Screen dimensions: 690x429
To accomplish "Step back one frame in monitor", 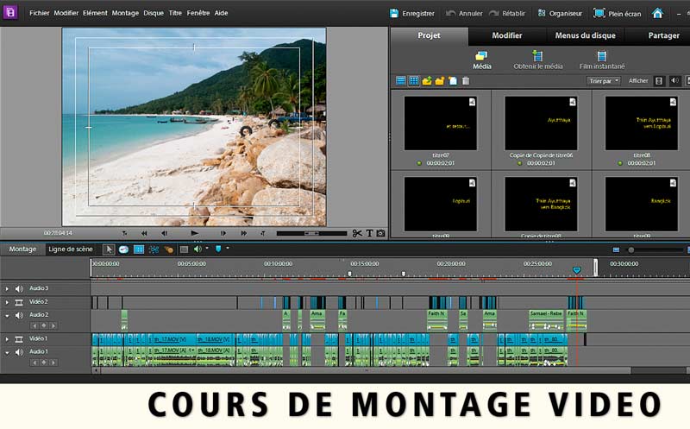I will click(164, 233).
